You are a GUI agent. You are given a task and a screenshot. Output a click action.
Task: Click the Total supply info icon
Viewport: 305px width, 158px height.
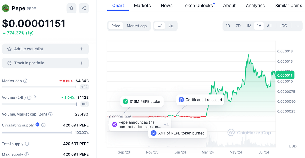click(27, 144)
